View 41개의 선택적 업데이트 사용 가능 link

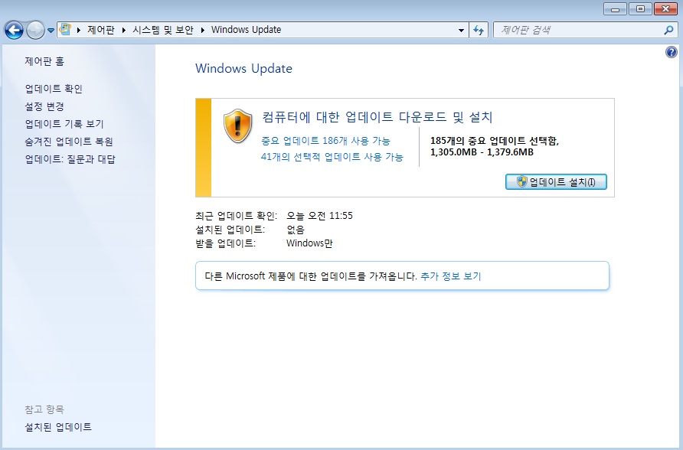(x=332, y=157)
